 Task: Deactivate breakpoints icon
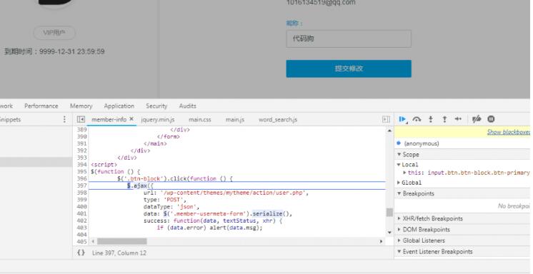[477, 119]
